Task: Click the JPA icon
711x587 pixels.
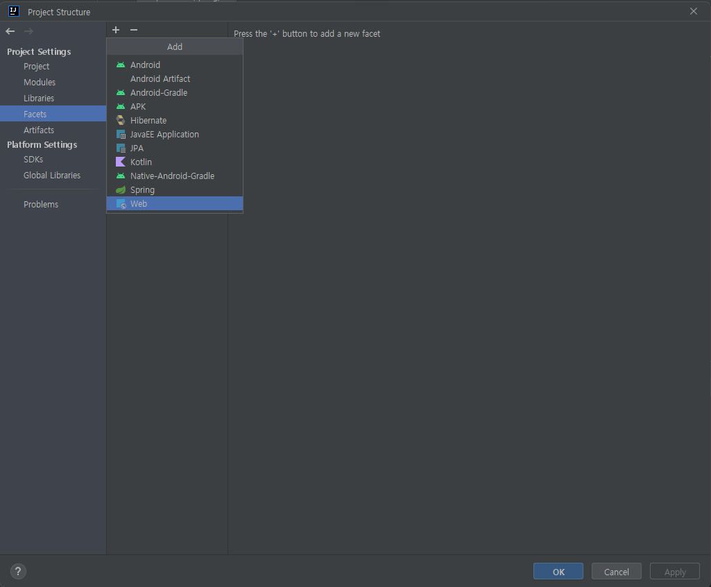Action: coord(121,148)
